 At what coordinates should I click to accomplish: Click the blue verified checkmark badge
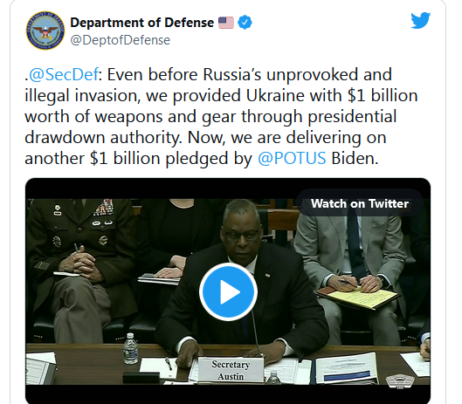tap(245, 23)
